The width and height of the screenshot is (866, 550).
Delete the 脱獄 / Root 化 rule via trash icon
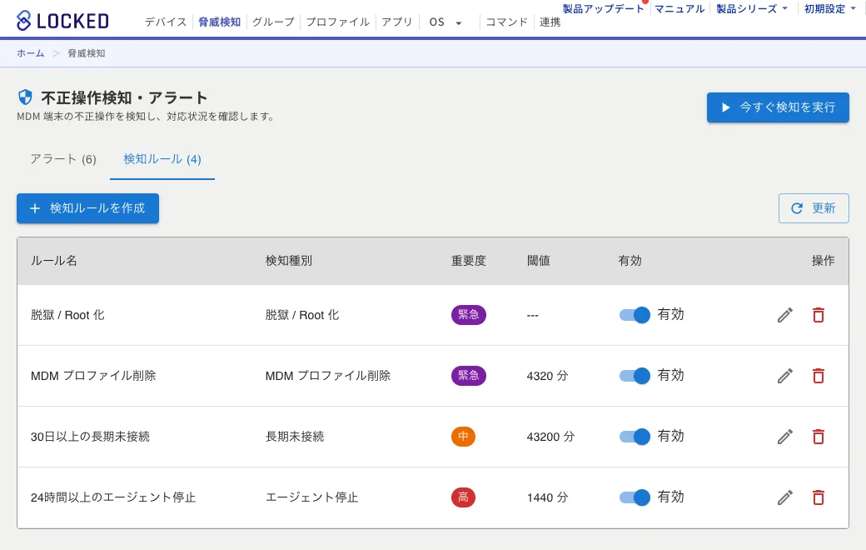pos(819,315)
